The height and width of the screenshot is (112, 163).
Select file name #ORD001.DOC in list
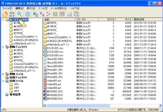55,92
